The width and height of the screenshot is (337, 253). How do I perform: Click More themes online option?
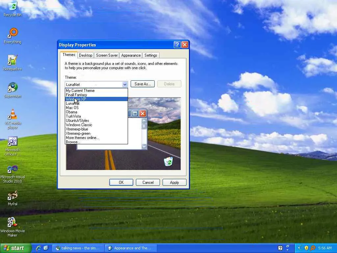pyautogui.click(x=96, y=138)
